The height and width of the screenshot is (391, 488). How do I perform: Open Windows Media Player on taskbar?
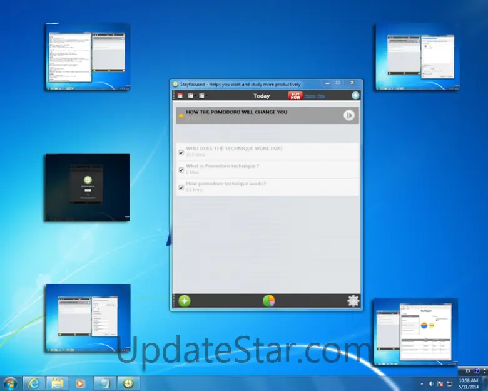click(x=80, y=383)
